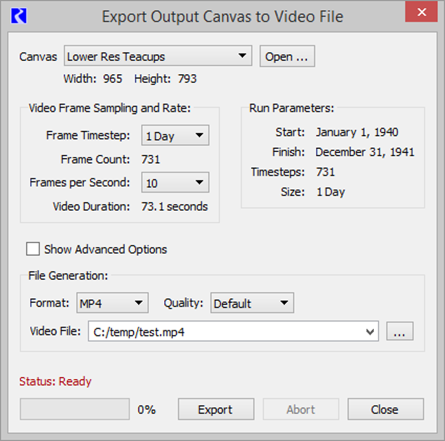
Task: Expand the Frame Timestep dropdown
Action: [x=175, y=136]
